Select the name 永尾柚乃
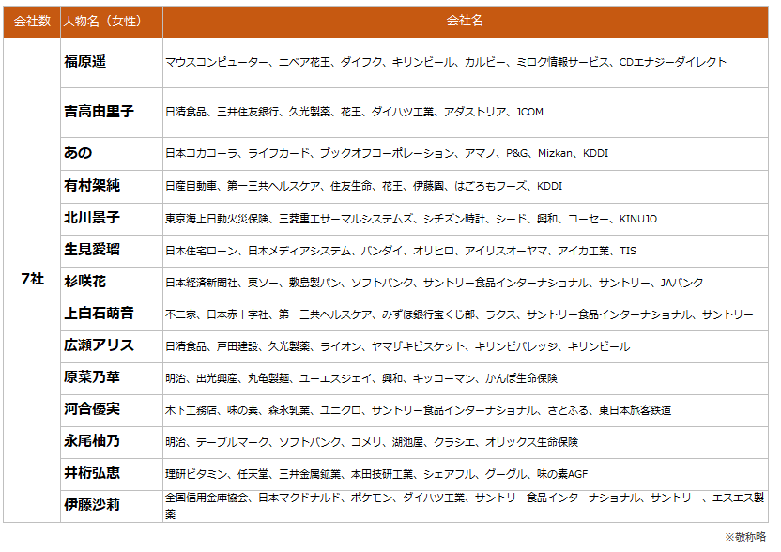781x552 pixels. pos(92,441)
